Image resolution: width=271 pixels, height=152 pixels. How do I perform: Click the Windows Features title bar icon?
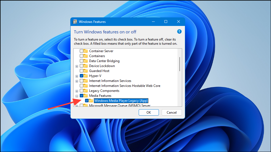[75, 22]
